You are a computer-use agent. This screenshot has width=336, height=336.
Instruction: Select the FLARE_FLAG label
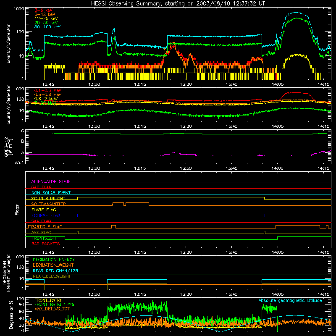pos(44,210)
